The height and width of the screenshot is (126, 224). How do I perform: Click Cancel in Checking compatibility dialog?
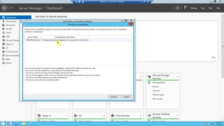pyautogui.click(x=126, y=97)
